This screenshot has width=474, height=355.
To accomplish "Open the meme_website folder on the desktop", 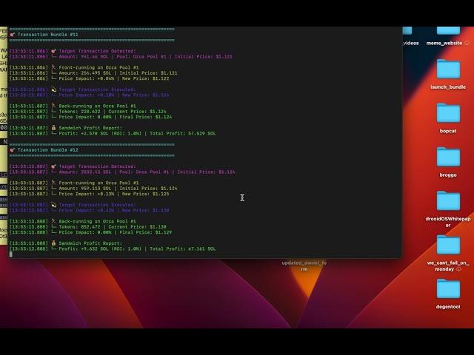I will coord(448,36).
